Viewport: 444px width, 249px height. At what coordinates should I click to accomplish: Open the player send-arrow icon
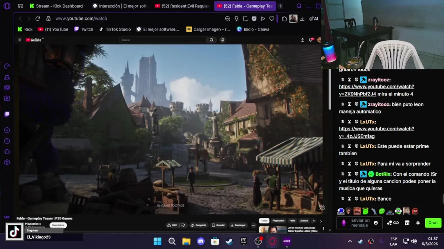(x=263, y=19)
